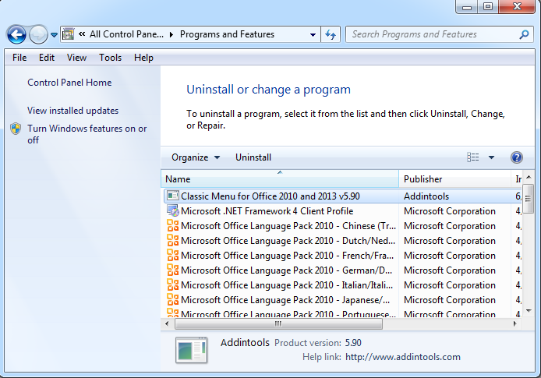Select Office Language Pack 2010 Dutch entry

point(288,241)
